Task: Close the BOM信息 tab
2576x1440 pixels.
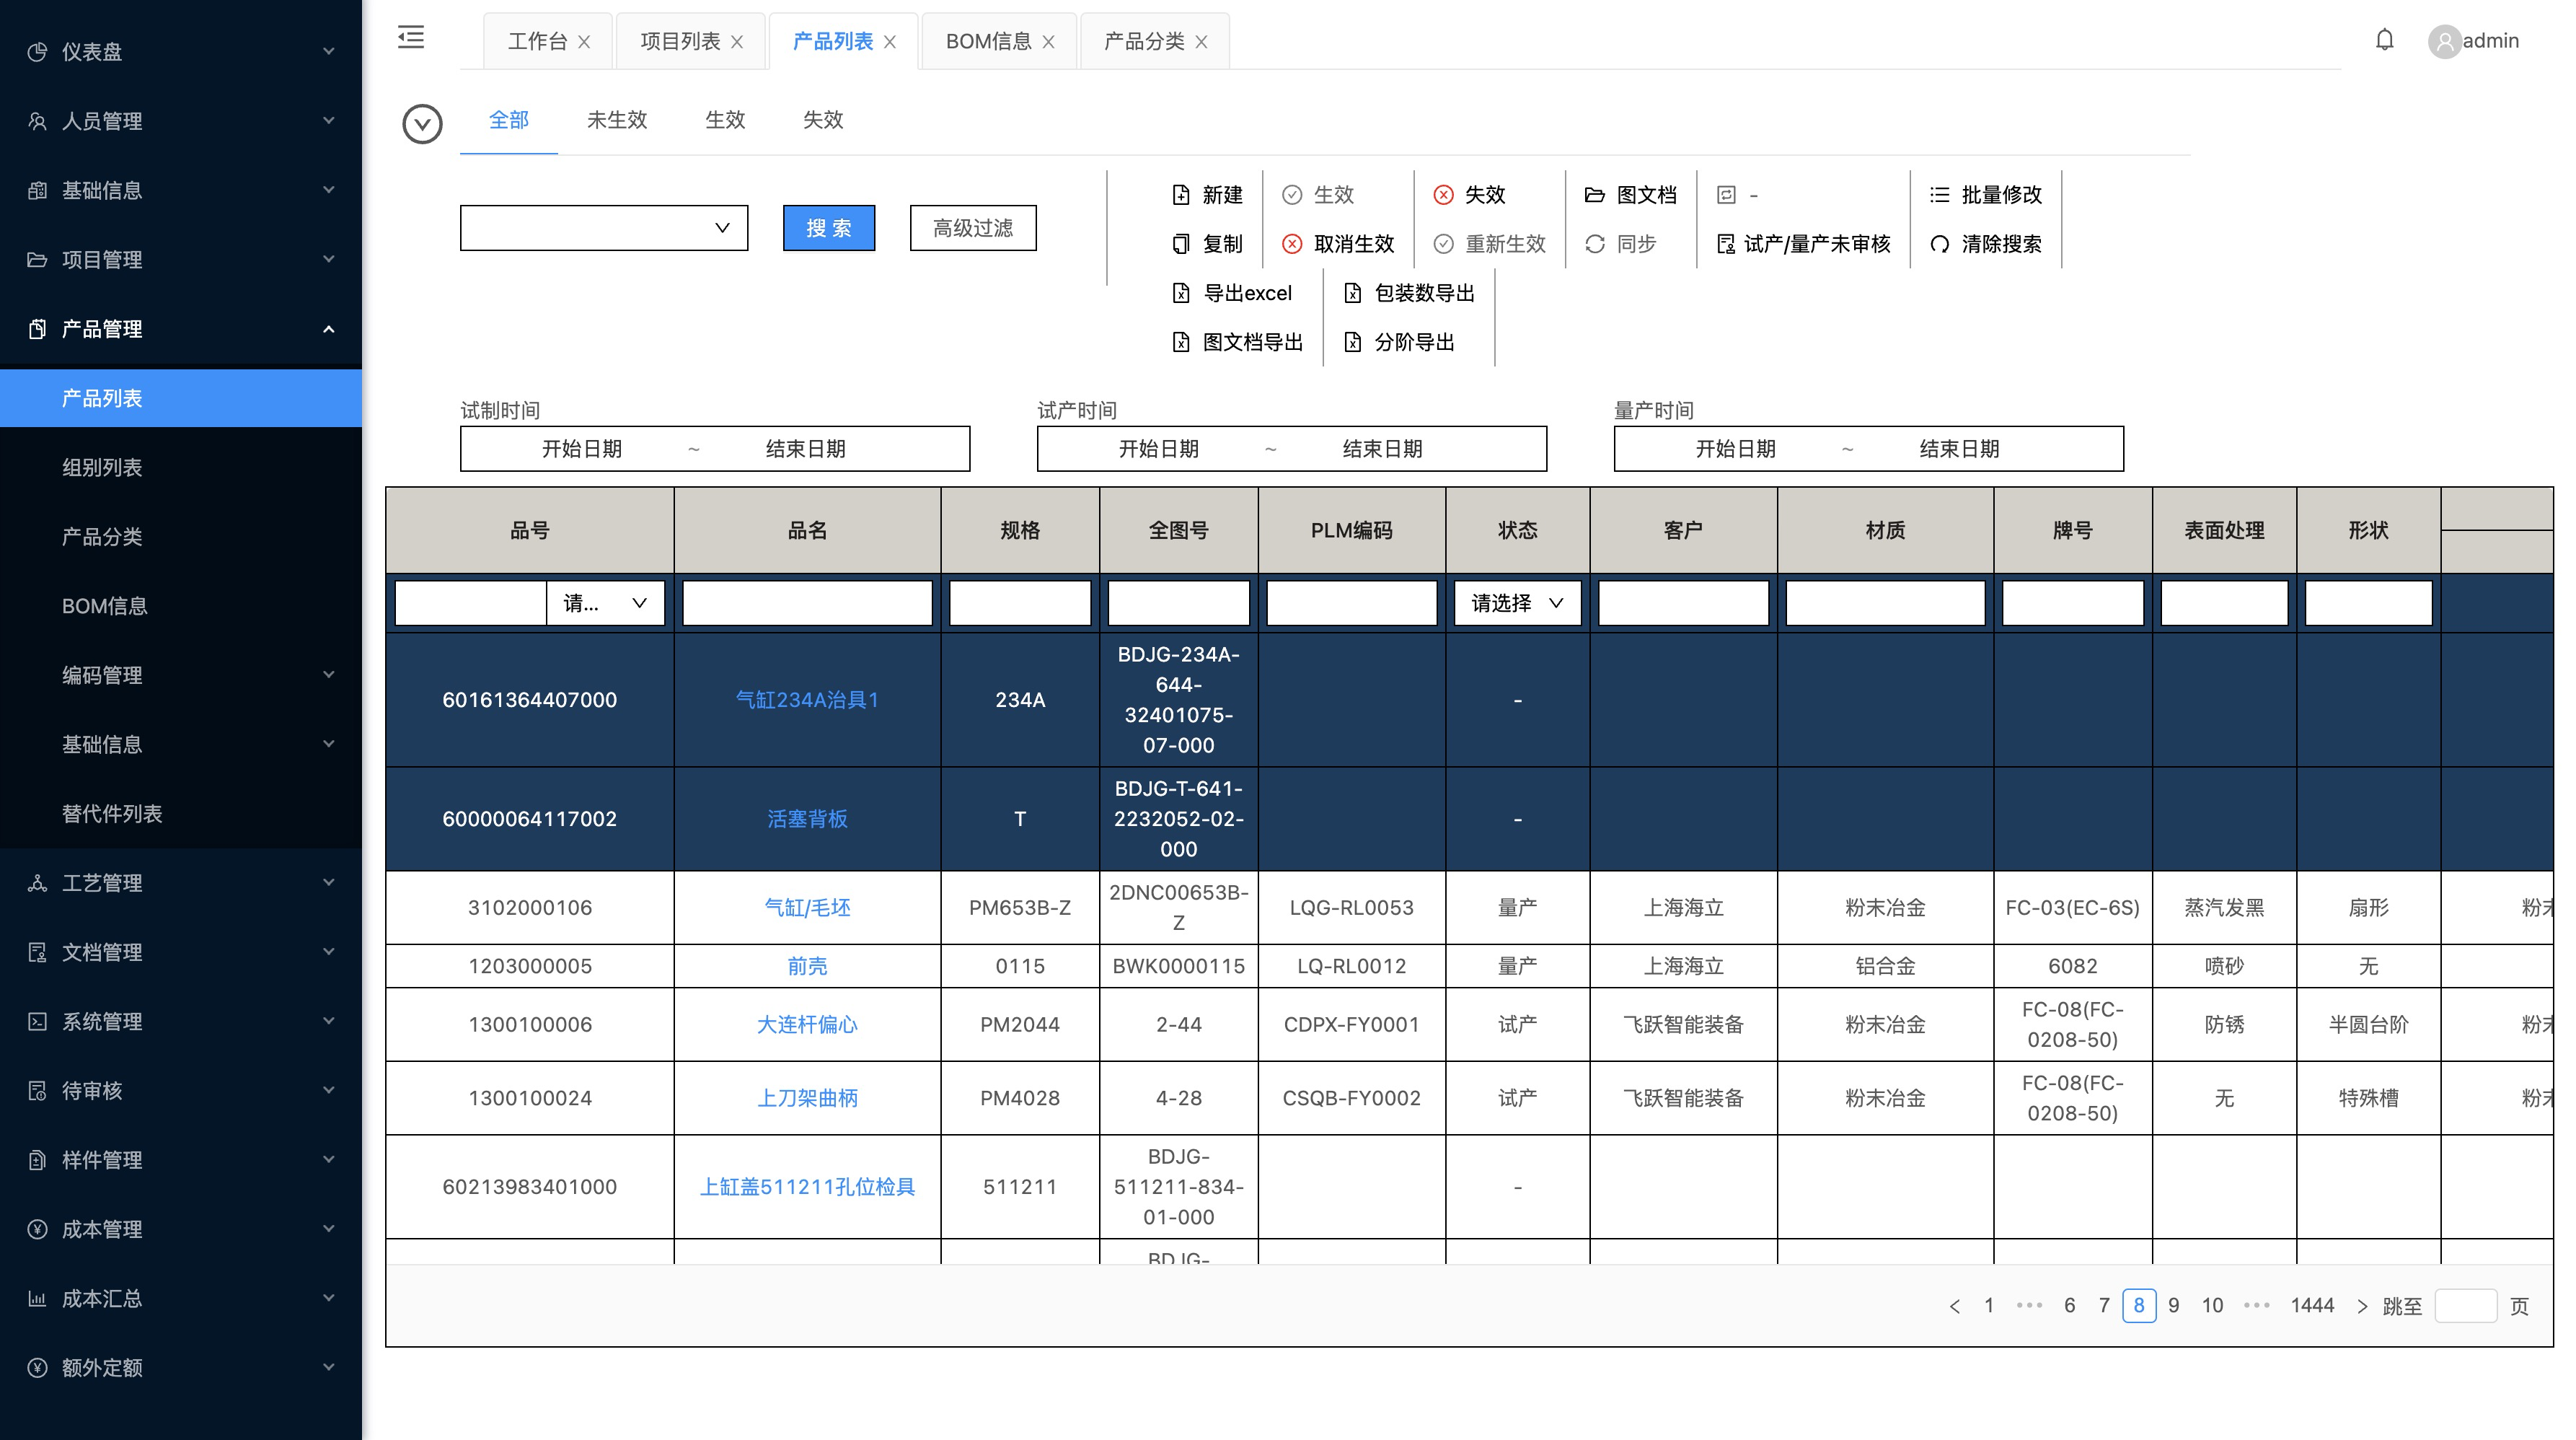Action: [x=1048, y=42]
